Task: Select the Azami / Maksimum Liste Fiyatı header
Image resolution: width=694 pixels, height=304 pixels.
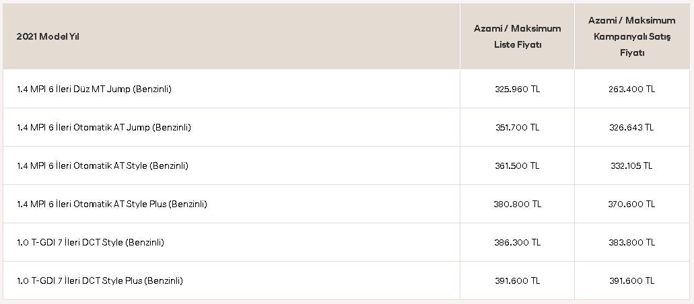Action: point(518,37)
